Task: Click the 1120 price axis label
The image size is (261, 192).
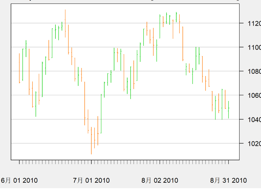Action: click(x=250, y=23)
